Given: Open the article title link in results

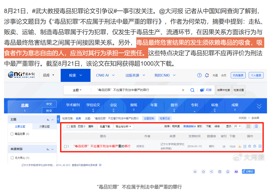Looking at the screenshot, I should click(102, 146).
